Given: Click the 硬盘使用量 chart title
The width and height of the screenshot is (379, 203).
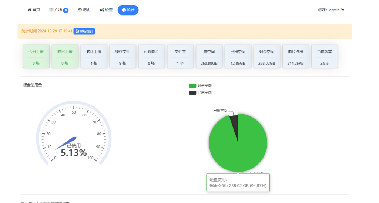Looking at the screenshot, I should click(x=33, y=85).
